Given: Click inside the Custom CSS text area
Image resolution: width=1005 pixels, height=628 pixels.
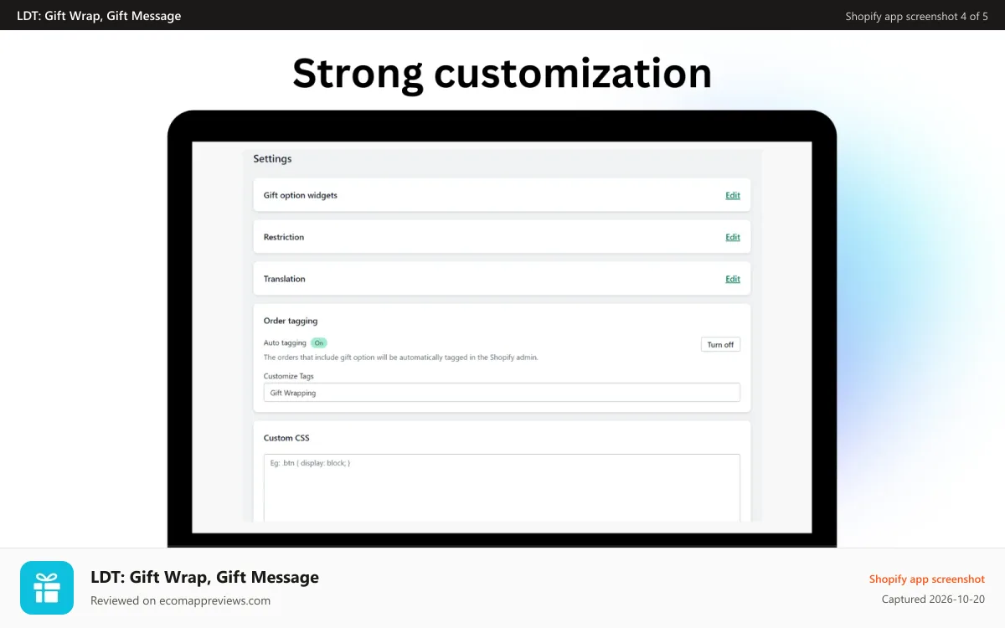Looking at the screenshot, I should (x=502, y=488).
